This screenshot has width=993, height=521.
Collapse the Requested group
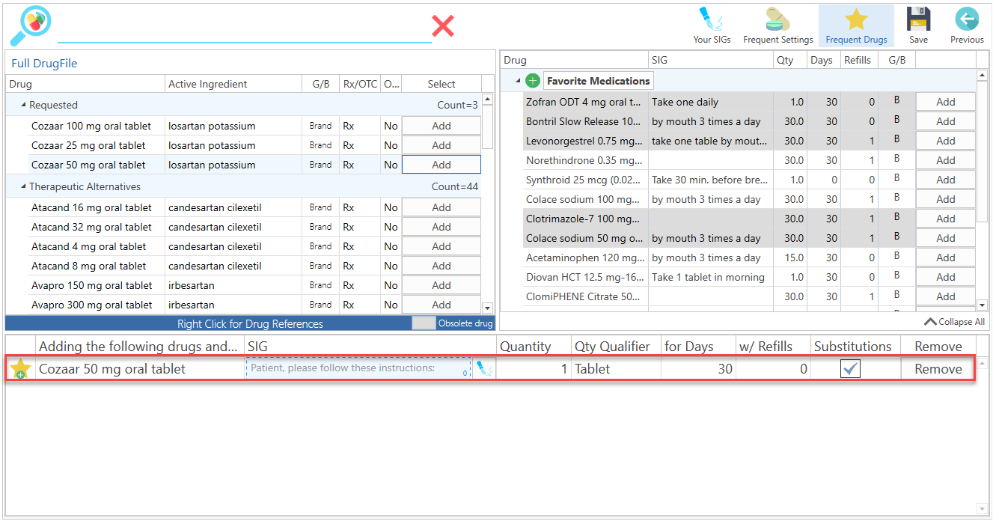coord(22,105)
